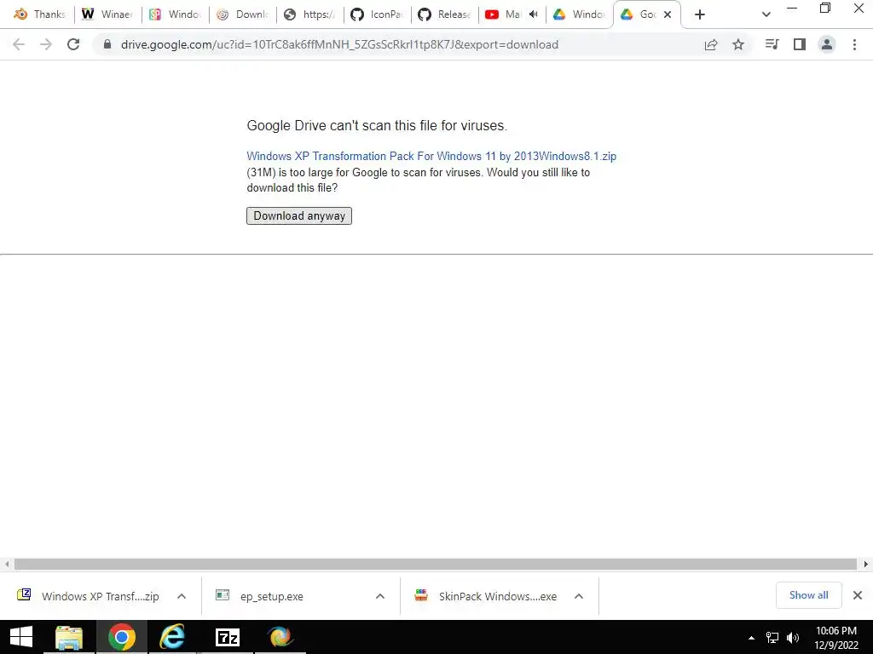Expand options for Windows XP Transf zip download
This screenshot has width=873, height=654.
tap(182, 596)
